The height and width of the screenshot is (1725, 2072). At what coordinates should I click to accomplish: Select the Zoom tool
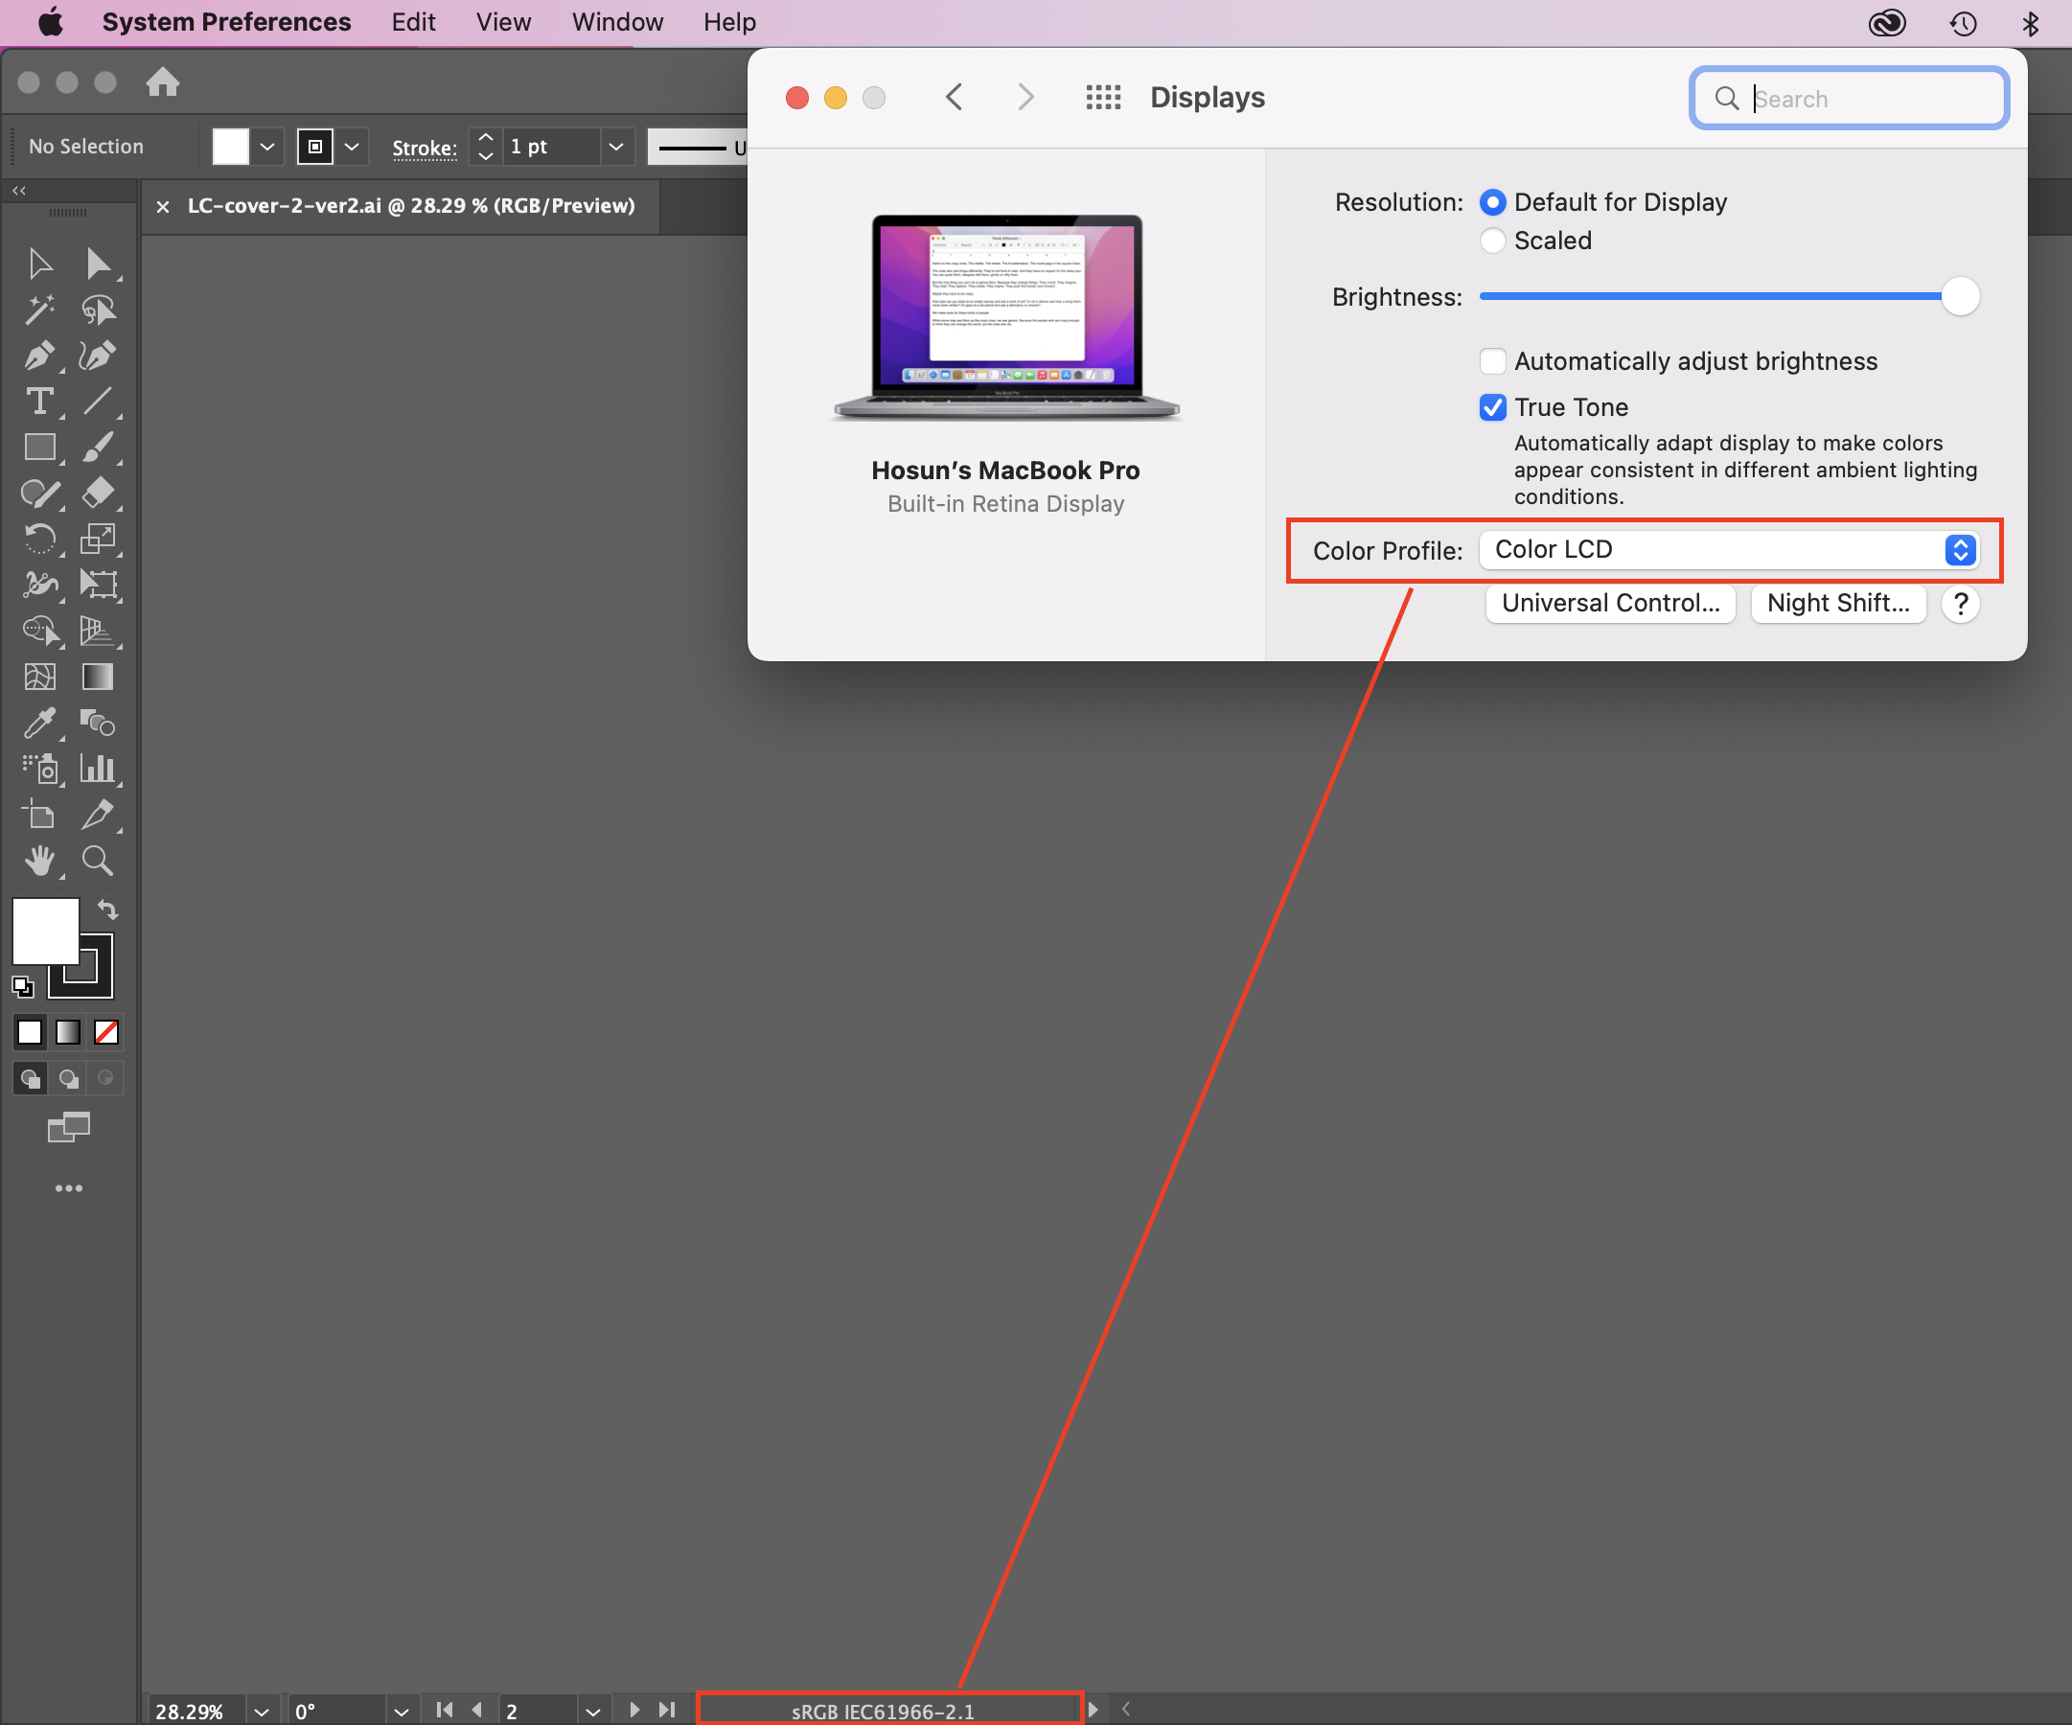tap(99, 861)
